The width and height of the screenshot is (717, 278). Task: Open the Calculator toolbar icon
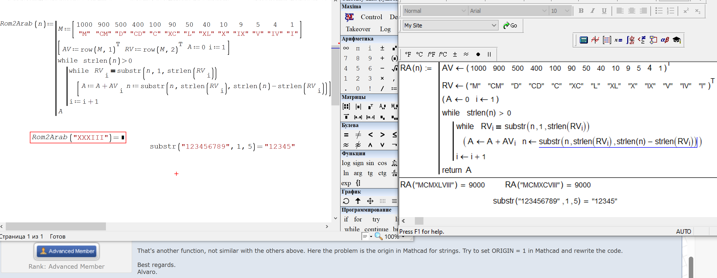583,40
